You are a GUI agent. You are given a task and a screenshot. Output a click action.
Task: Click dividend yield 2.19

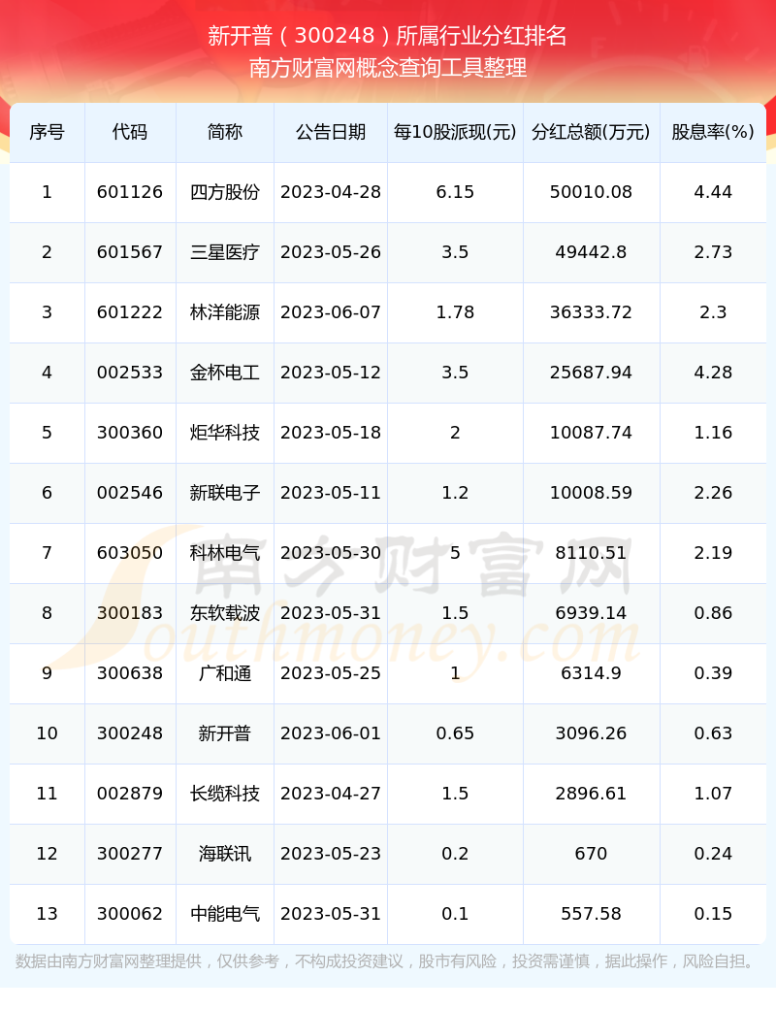pos(713,553)
